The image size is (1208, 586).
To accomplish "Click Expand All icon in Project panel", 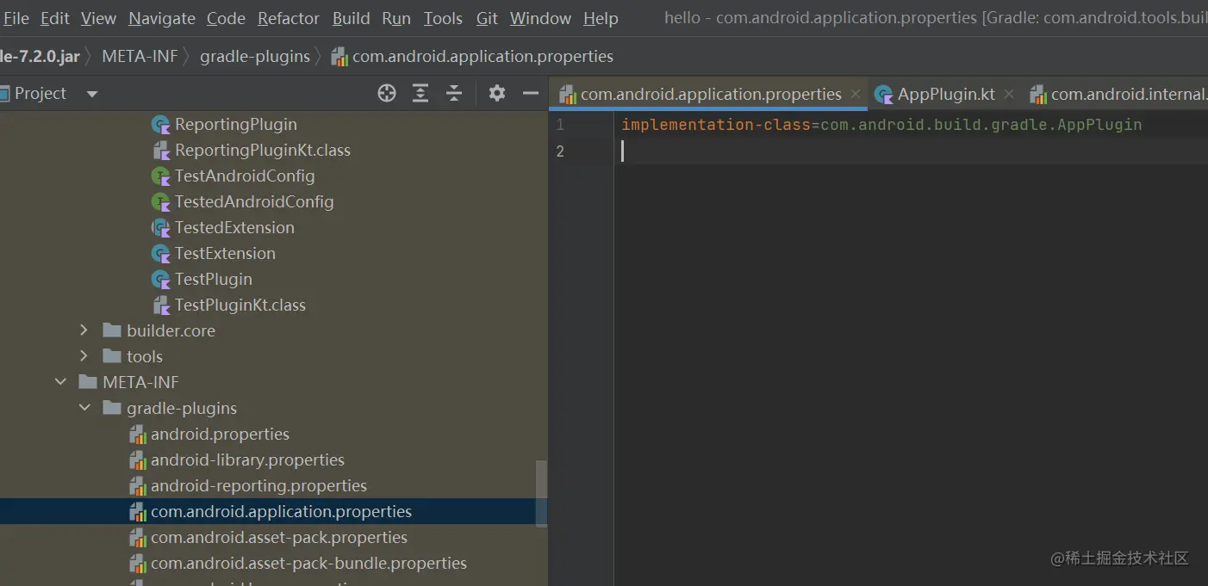I will (x=420, y=94).
